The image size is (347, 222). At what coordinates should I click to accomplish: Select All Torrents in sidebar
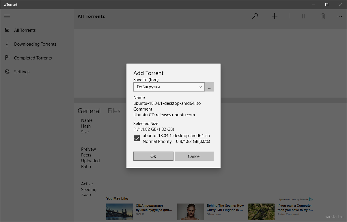tap(37, 30)
